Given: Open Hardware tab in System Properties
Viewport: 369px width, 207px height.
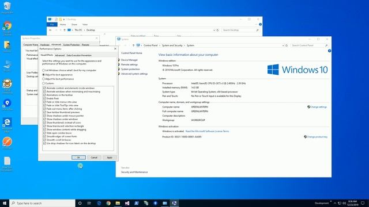Looking at the screenshot, I should (x=45, y=45).
